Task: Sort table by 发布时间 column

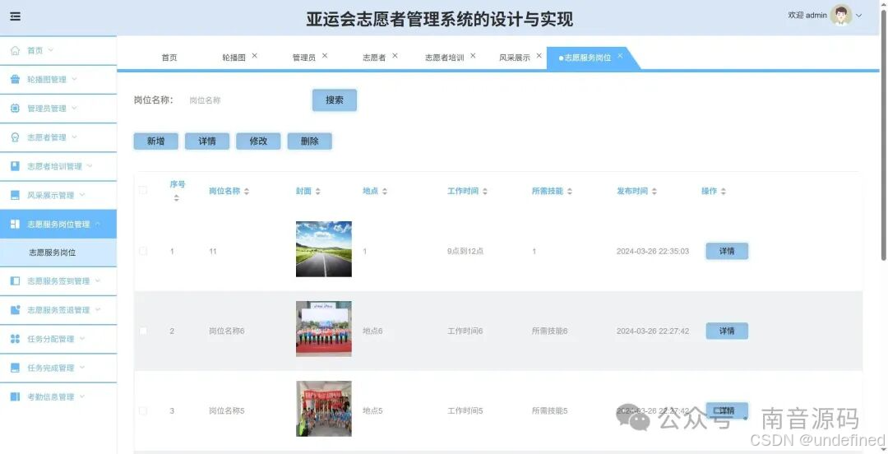Action: (x=654, y=192)
